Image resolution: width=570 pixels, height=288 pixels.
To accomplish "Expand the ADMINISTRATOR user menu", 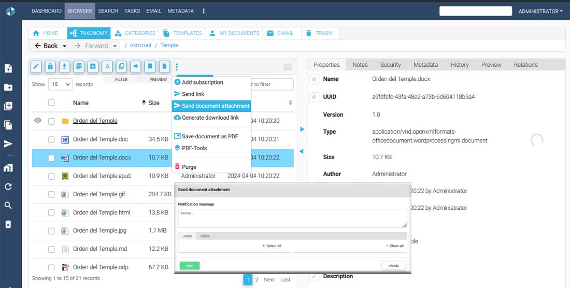I will (540, 11).
